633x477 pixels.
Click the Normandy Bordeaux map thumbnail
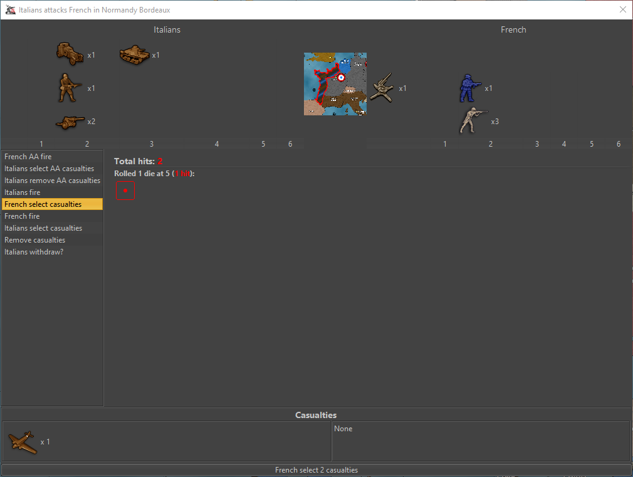335,84
